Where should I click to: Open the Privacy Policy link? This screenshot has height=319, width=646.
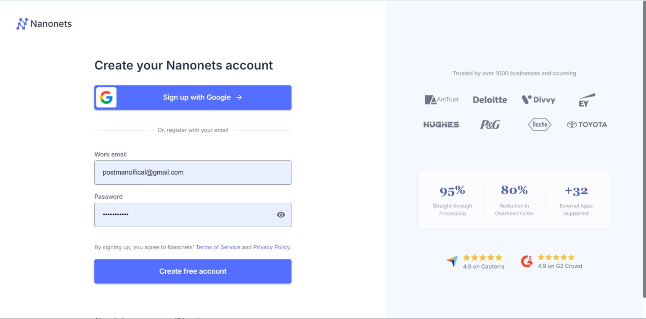271,247
